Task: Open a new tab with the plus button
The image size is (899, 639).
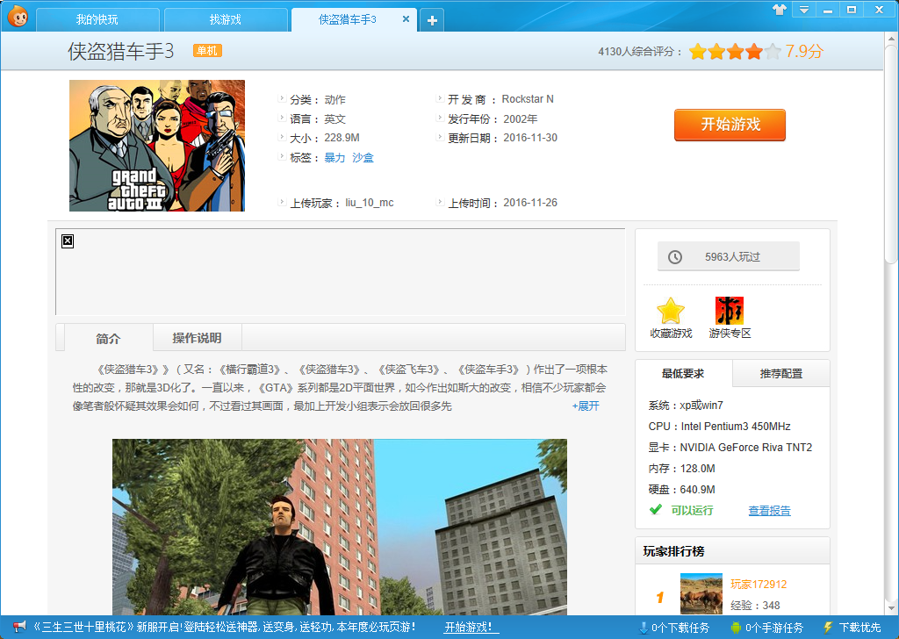Action: pos(431,18)
